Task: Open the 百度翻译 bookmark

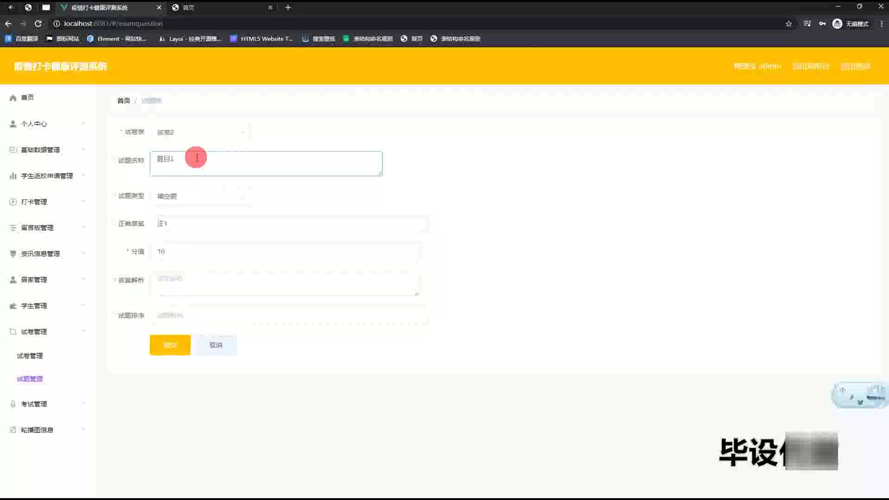Action: (22, 39)
